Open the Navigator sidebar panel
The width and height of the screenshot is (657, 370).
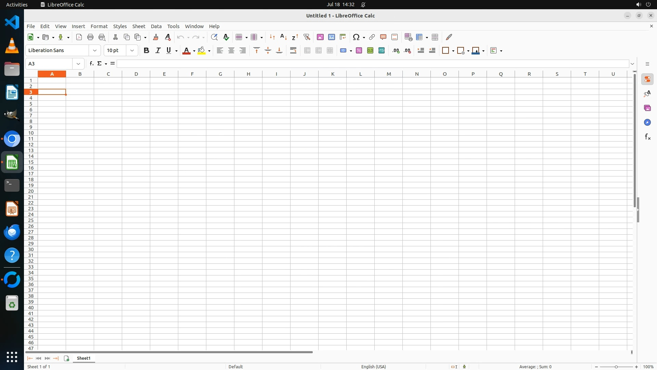click(x=647, y=122)
